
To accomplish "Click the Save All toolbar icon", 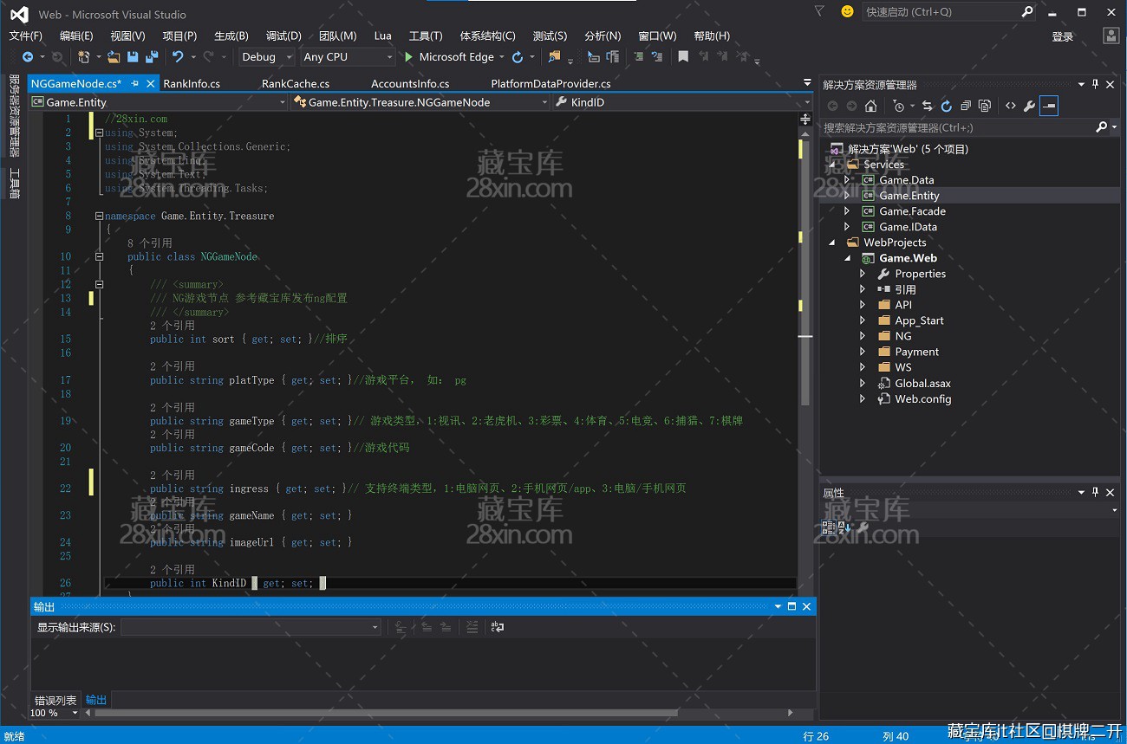I will pyautogui.click(x=152, y=57).
